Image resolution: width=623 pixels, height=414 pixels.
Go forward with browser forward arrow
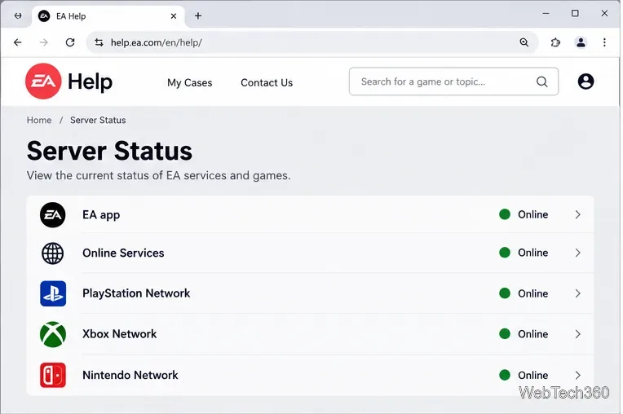[44, 42]
